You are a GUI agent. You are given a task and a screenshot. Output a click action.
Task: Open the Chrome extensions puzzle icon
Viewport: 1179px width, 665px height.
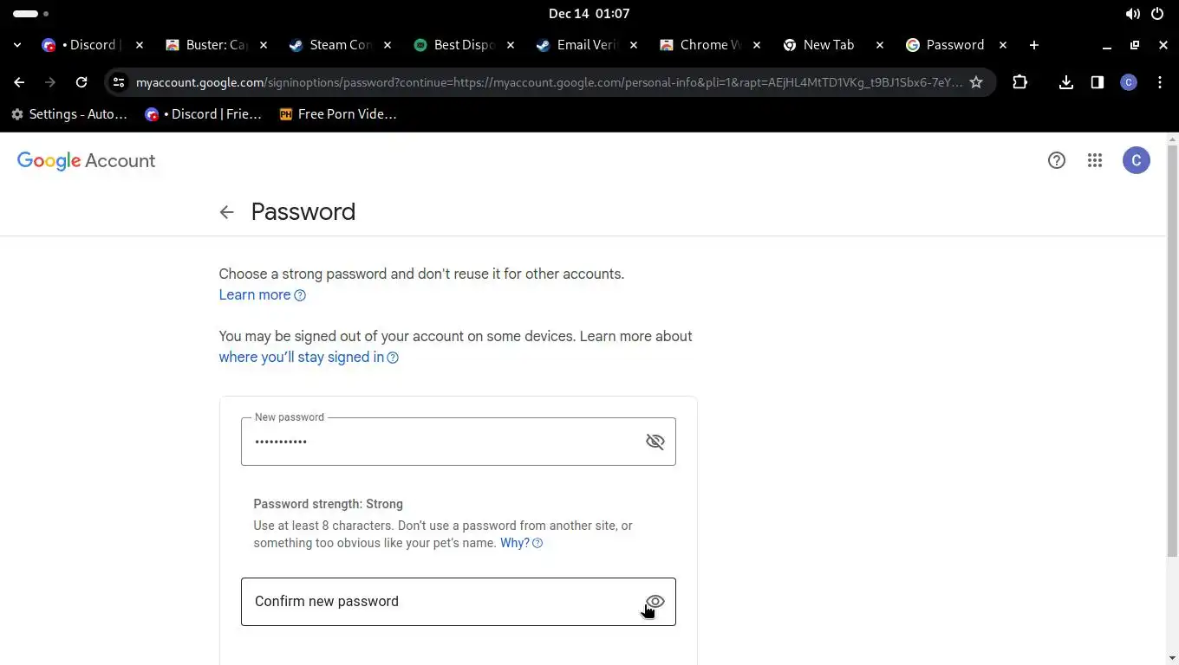coord(1019,82)
